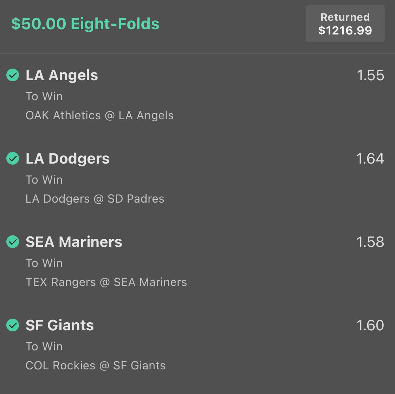This screenshot has width=395, height=394.
Task: Click the green checkmark beside LA Dodgers
Action: pyautogui.click(x=13, y=158)
